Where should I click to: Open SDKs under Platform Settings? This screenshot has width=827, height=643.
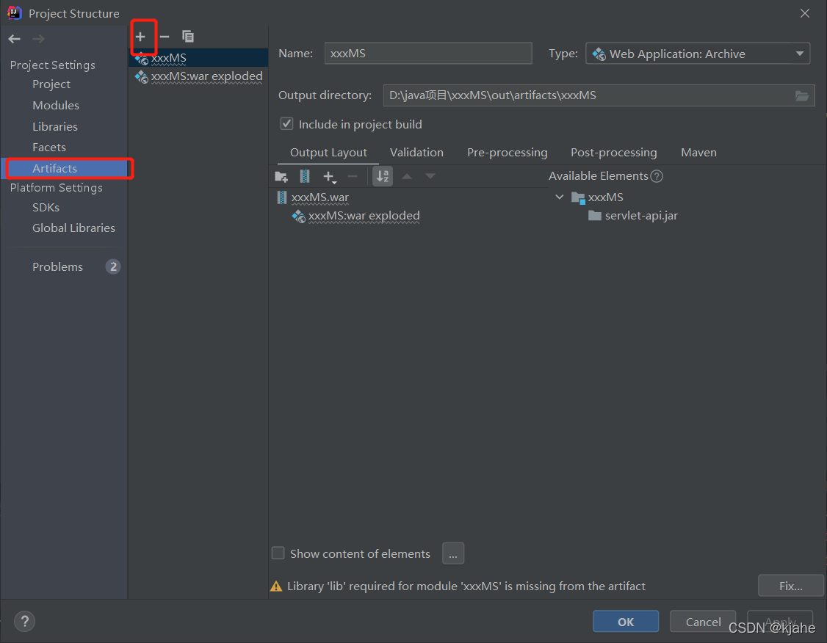[46, 207]
